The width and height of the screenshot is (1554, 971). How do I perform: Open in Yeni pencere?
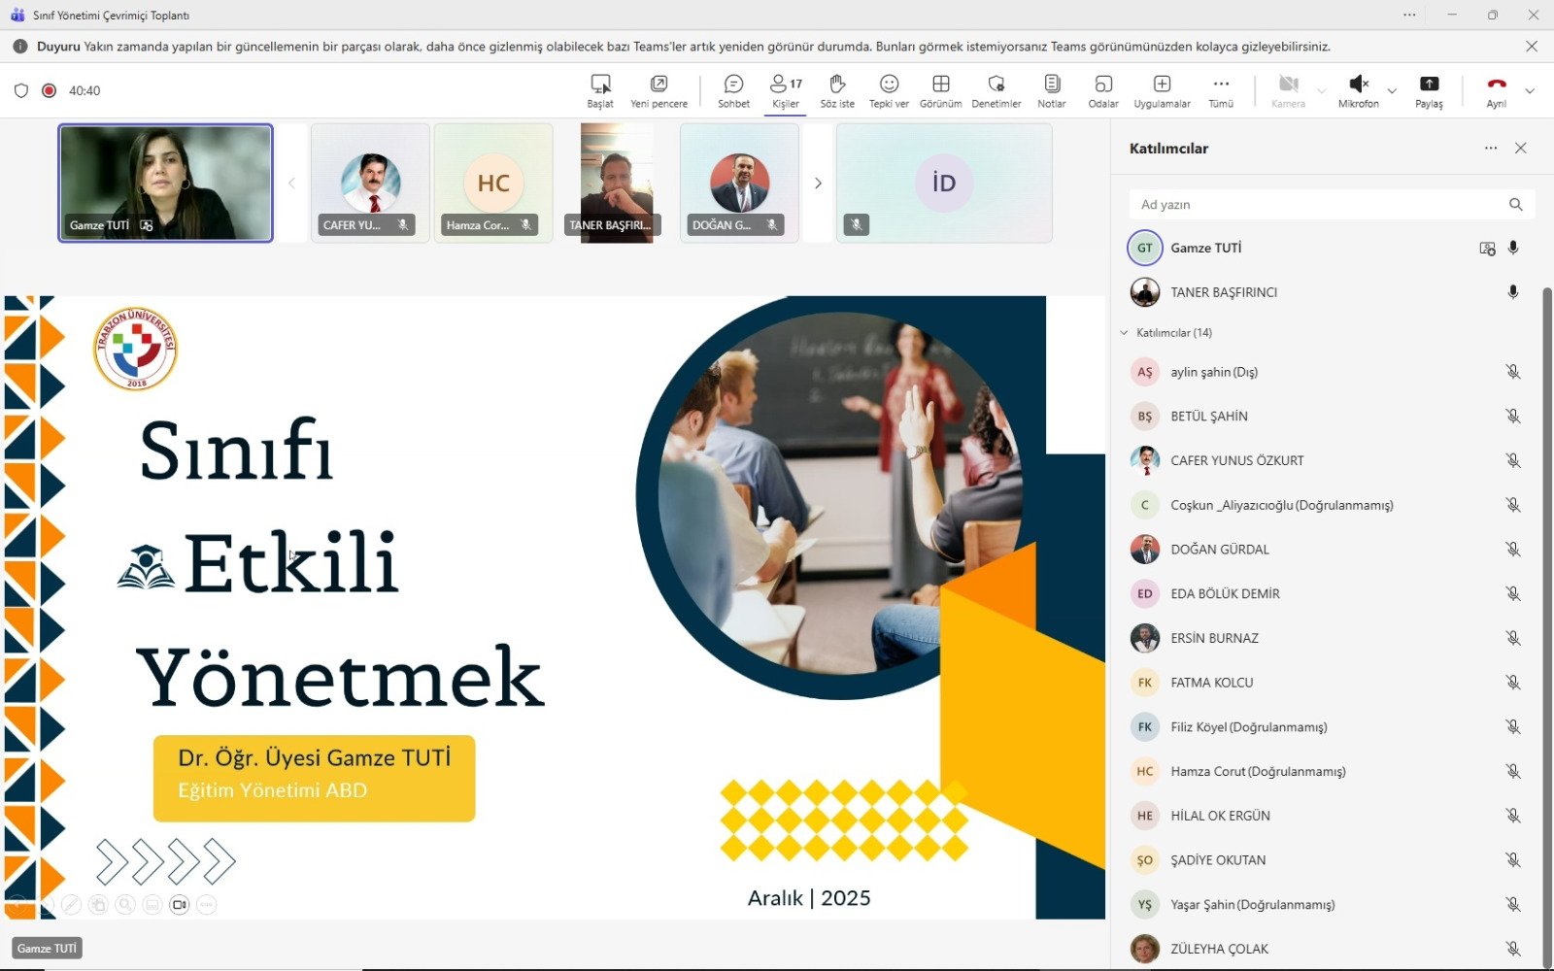pyautogui.click(x=659, y=90)
